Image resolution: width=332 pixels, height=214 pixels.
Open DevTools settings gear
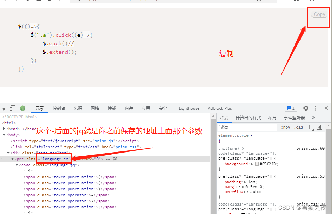click(305, 108)
